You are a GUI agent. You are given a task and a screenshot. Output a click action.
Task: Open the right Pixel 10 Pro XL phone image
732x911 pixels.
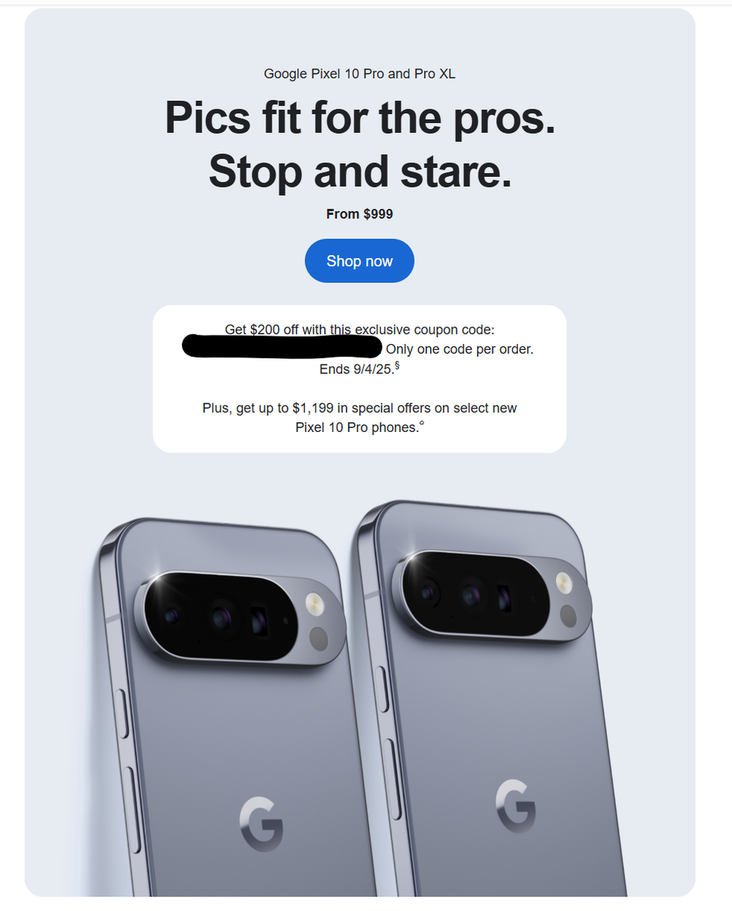click(493, 698)
